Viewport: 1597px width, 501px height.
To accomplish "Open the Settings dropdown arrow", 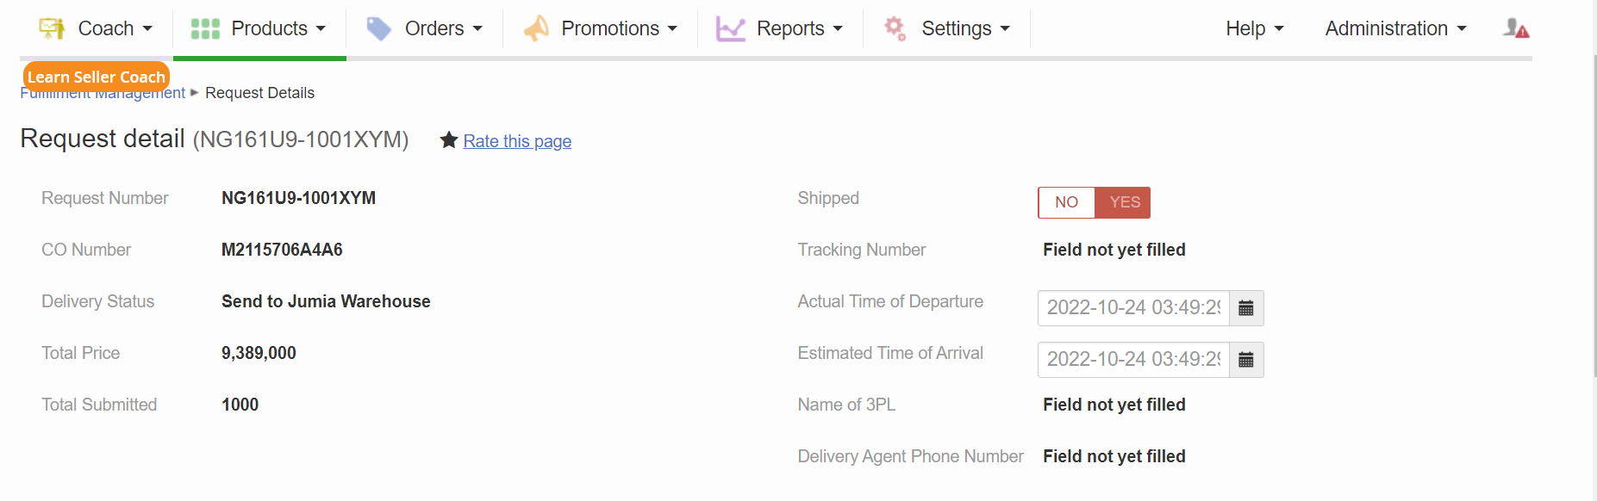I will pyautogui.click(x=1005, y=29).
